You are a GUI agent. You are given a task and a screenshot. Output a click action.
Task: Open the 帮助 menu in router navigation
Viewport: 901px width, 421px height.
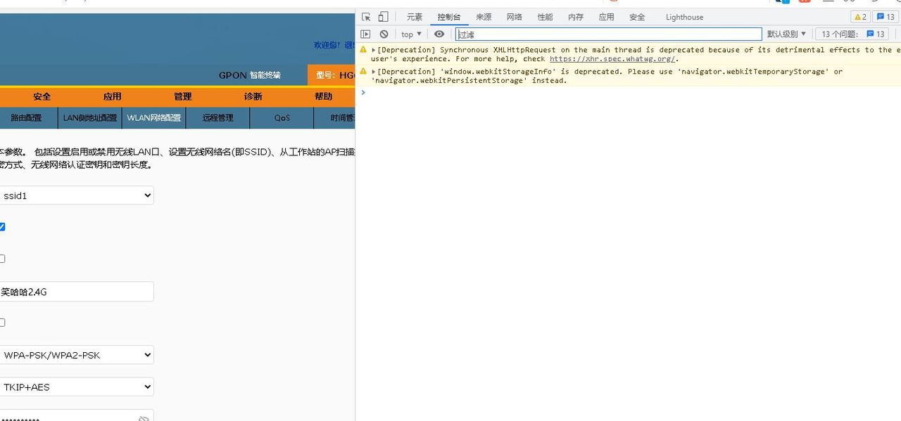(x=323, y=96)
